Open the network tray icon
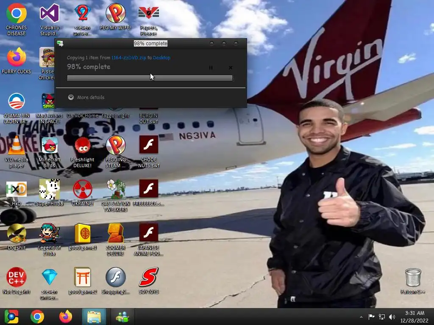The width and height of the screenshot is (434, 325). pyautogui.click(x=382, y=317)
